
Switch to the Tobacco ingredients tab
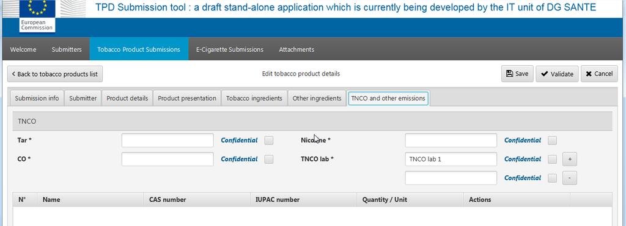254,98
